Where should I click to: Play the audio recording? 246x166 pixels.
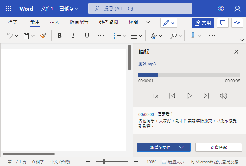[189, 96]
